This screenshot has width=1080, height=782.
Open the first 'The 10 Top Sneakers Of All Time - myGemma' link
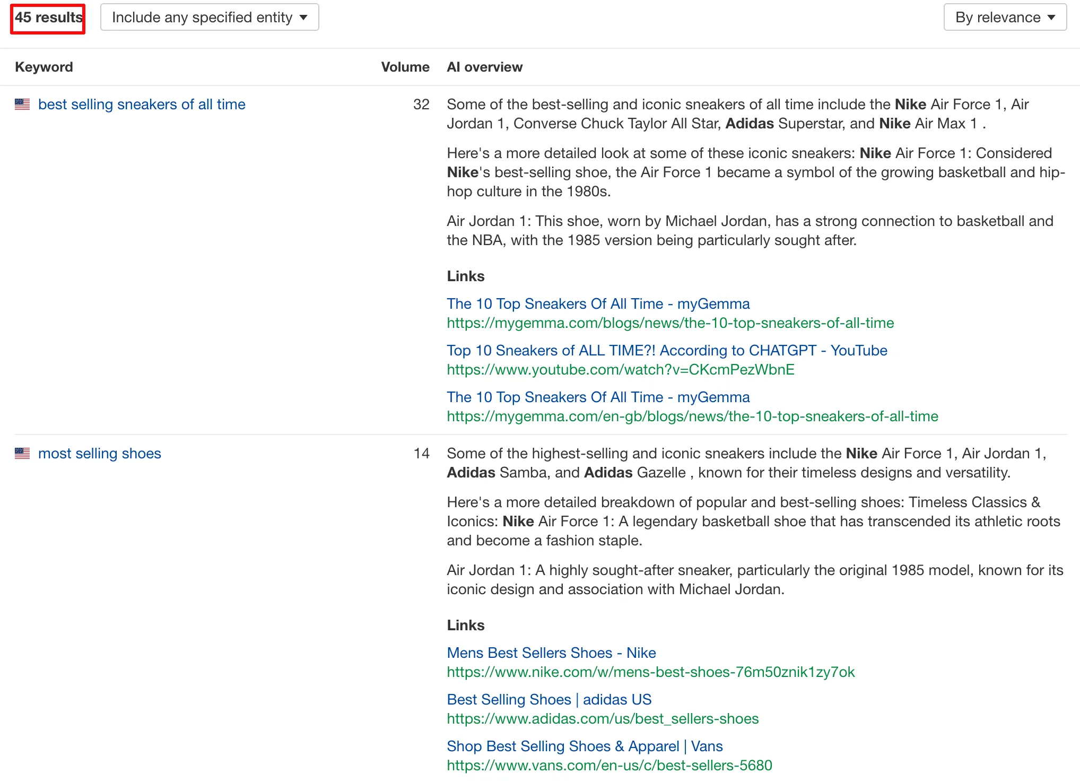(x=598, y=304)
